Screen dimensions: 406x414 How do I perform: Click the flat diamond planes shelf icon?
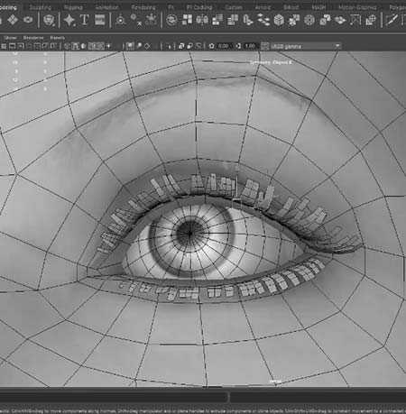tap(340, 20)
